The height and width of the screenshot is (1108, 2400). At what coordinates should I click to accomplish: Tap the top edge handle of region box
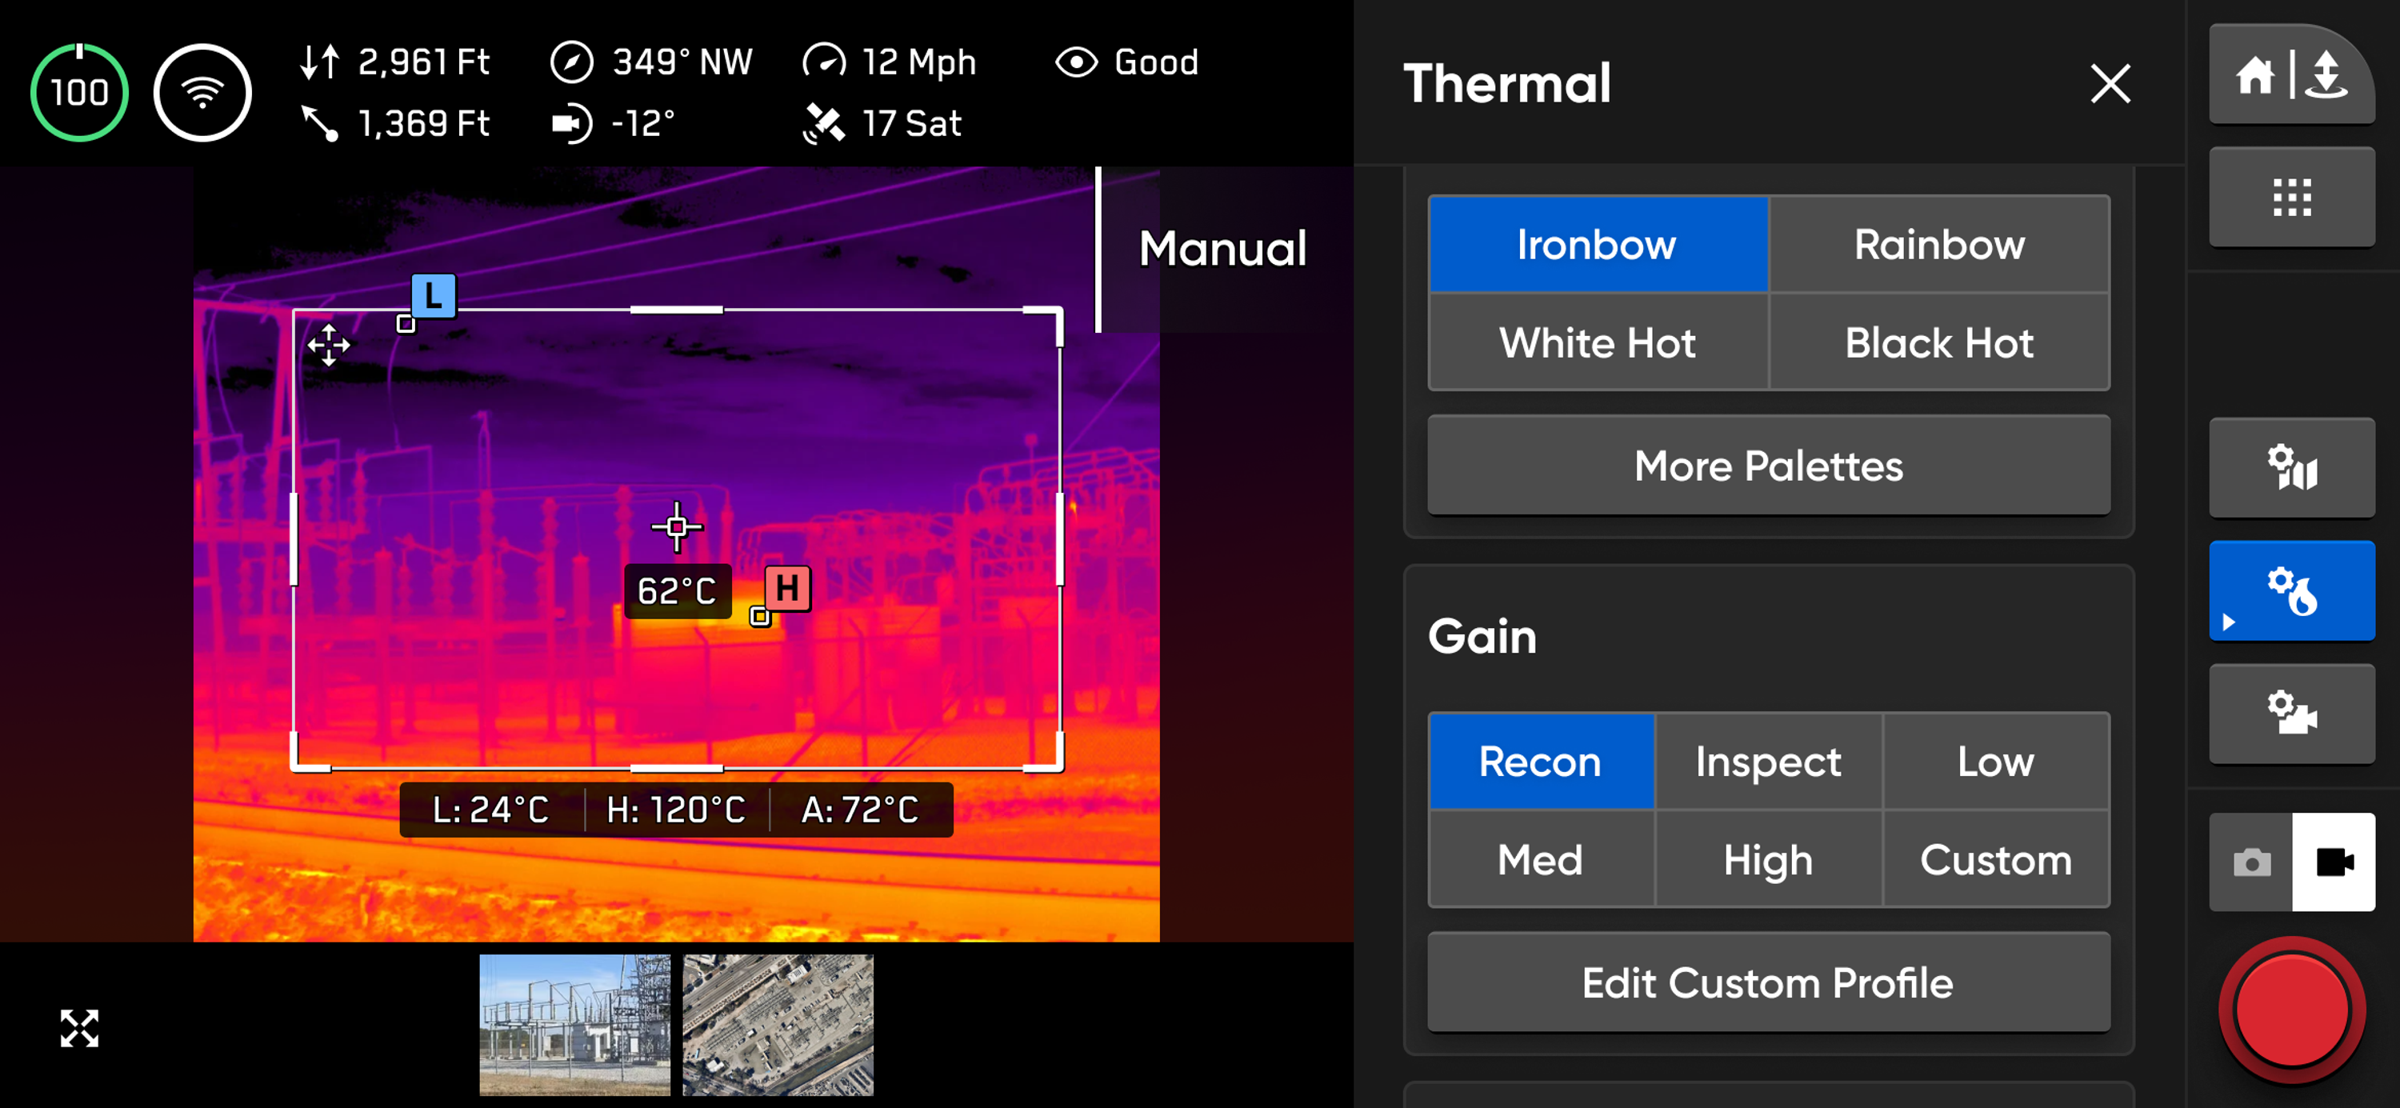click(676, 310)
